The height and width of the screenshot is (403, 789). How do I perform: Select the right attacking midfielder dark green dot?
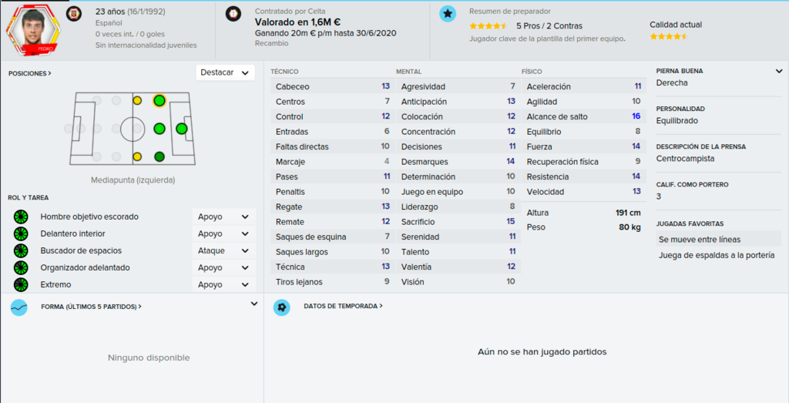(x=159, y=157)
